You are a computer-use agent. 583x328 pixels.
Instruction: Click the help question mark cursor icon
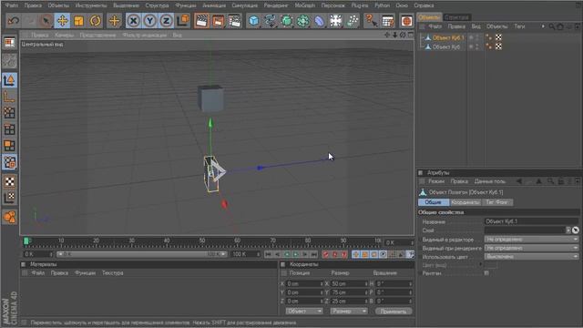pyautogui.click(x=371, y=20)
